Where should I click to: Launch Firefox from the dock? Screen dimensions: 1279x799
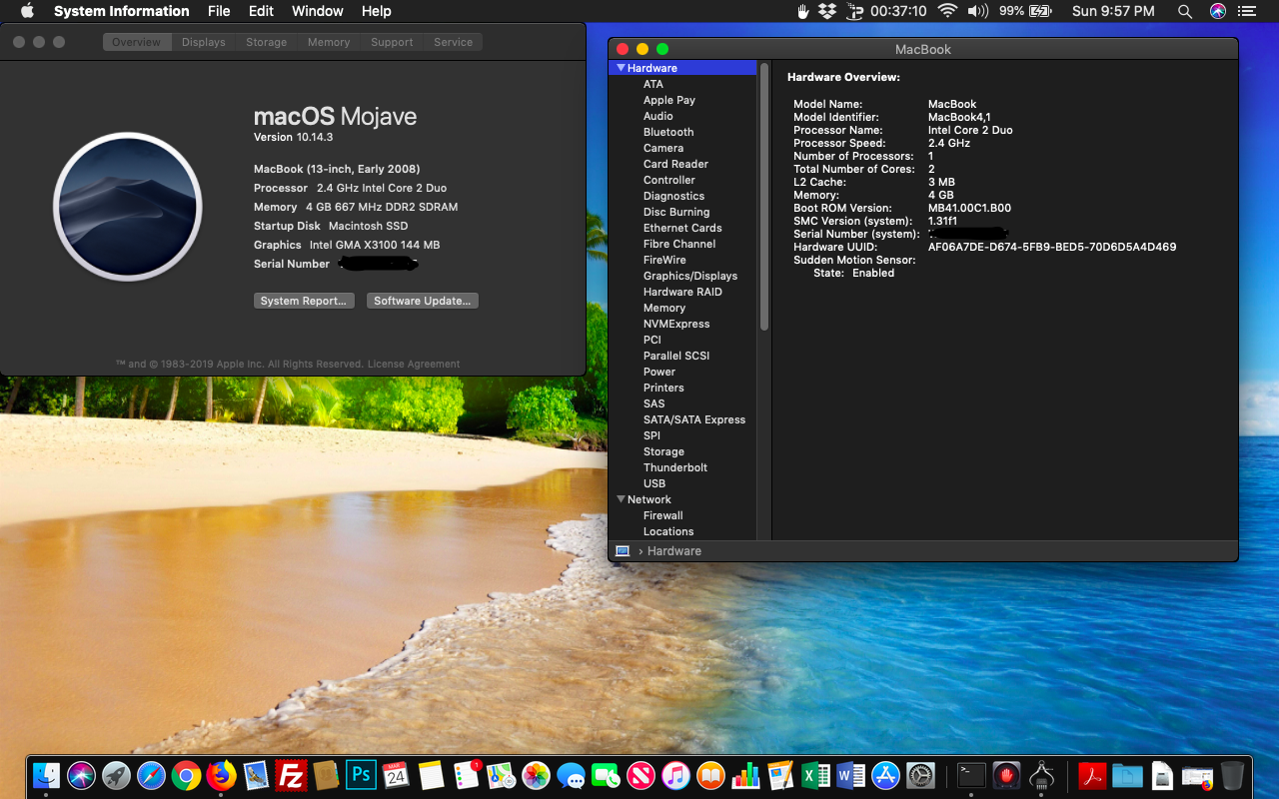(221, 775)
